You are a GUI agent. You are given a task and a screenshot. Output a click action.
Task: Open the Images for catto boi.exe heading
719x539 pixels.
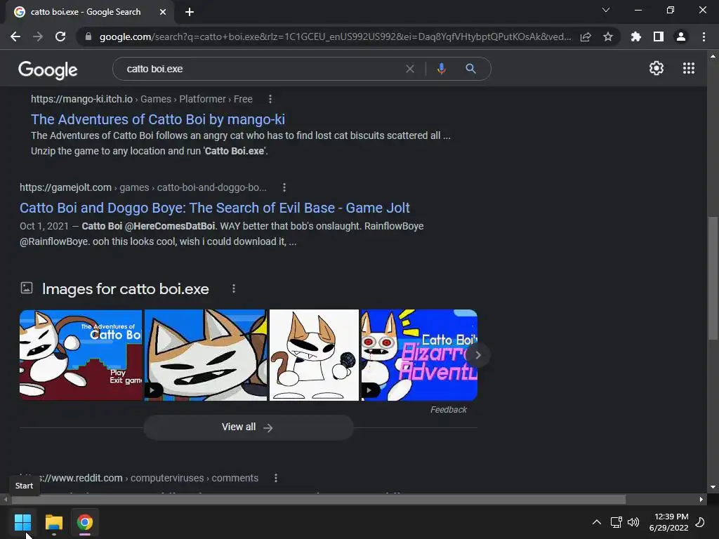click(x=125, y=288)
